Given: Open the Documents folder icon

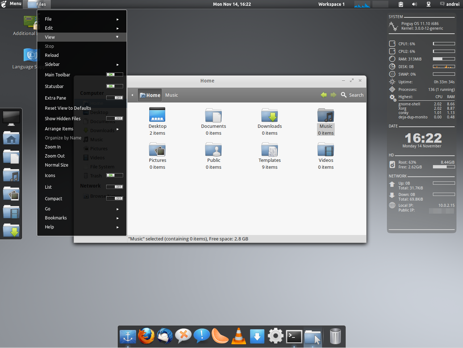Looking at the screenshot, I should [213, 115].
